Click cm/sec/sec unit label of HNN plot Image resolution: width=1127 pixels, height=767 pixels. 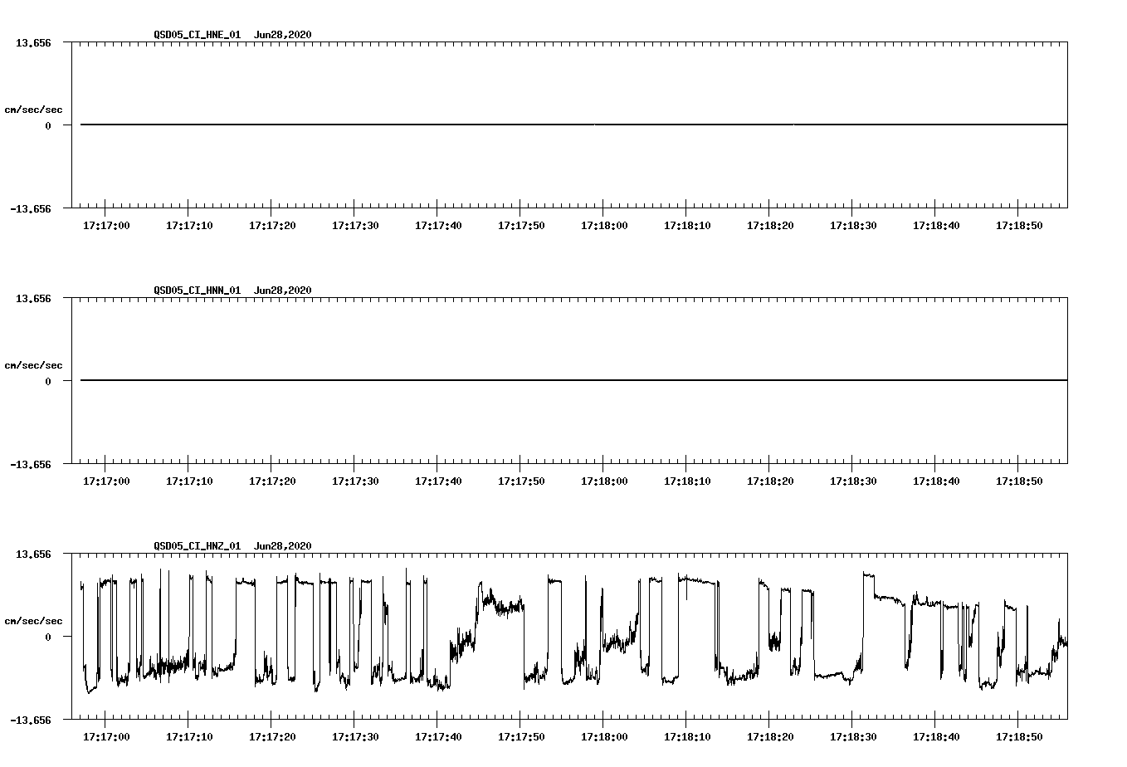tap(33, 365)
